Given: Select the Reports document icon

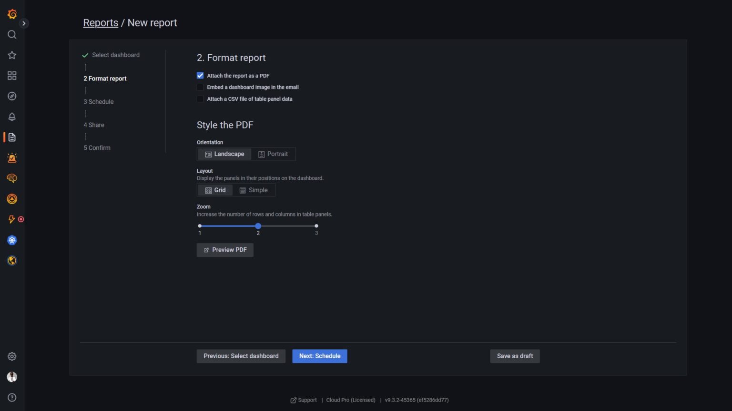Looking at the screenshot, I should 11,137.
